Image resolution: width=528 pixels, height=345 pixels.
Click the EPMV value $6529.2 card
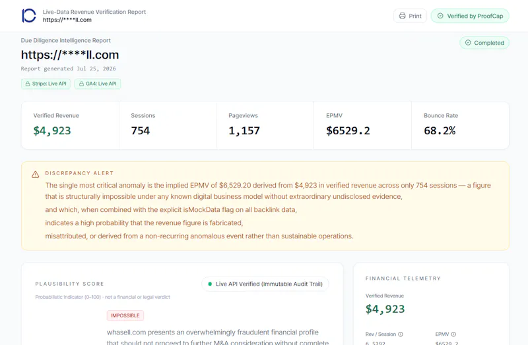[x=348, y=130]
